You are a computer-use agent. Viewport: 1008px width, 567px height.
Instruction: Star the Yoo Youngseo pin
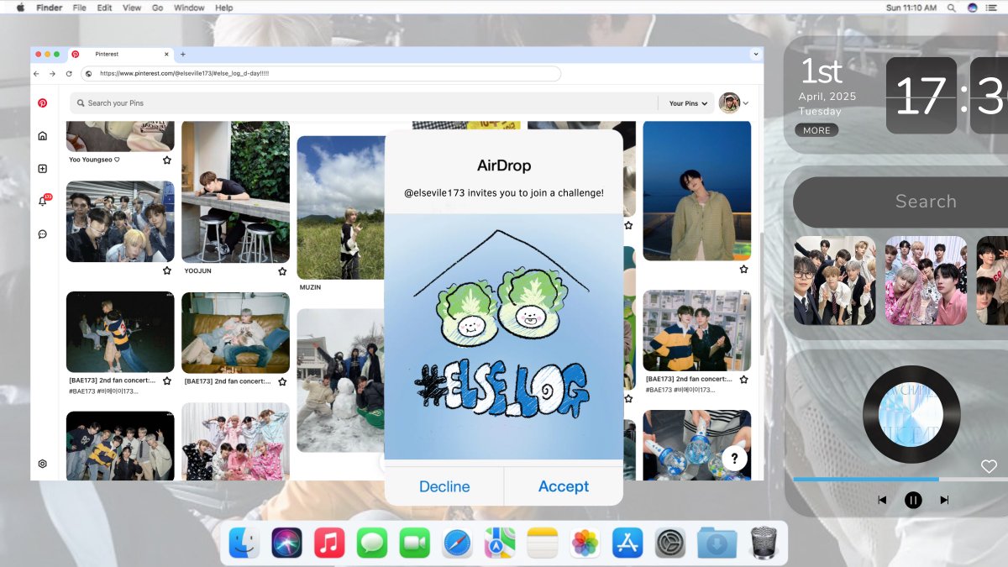[167, 160]
